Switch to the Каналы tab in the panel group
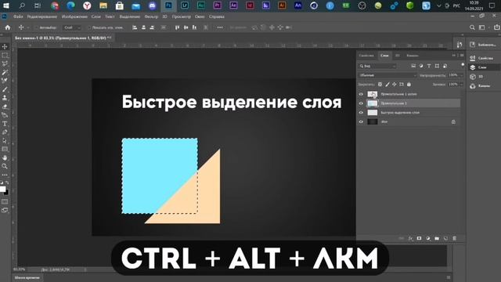 [x=413, y=56]
